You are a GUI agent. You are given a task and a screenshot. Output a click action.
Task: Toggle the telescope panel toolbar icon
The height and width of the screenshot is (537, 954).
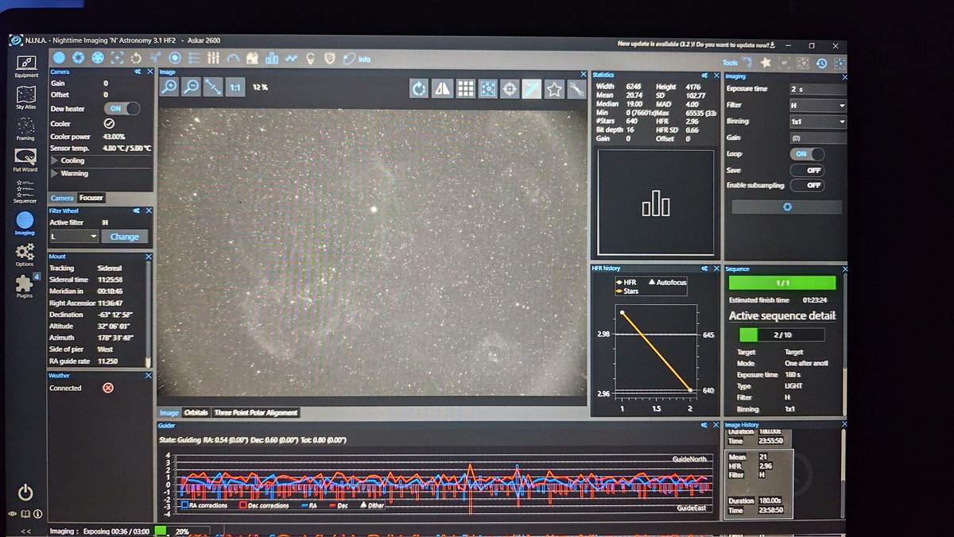pyautogui.click(x=156, y=57)
